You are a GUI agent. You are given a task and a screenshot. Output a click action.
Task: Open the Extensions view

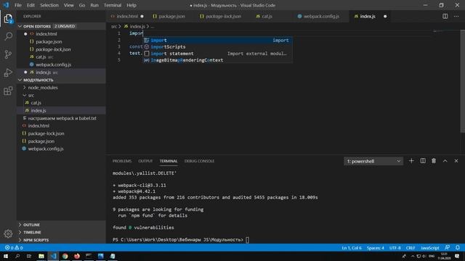[8, 91]
